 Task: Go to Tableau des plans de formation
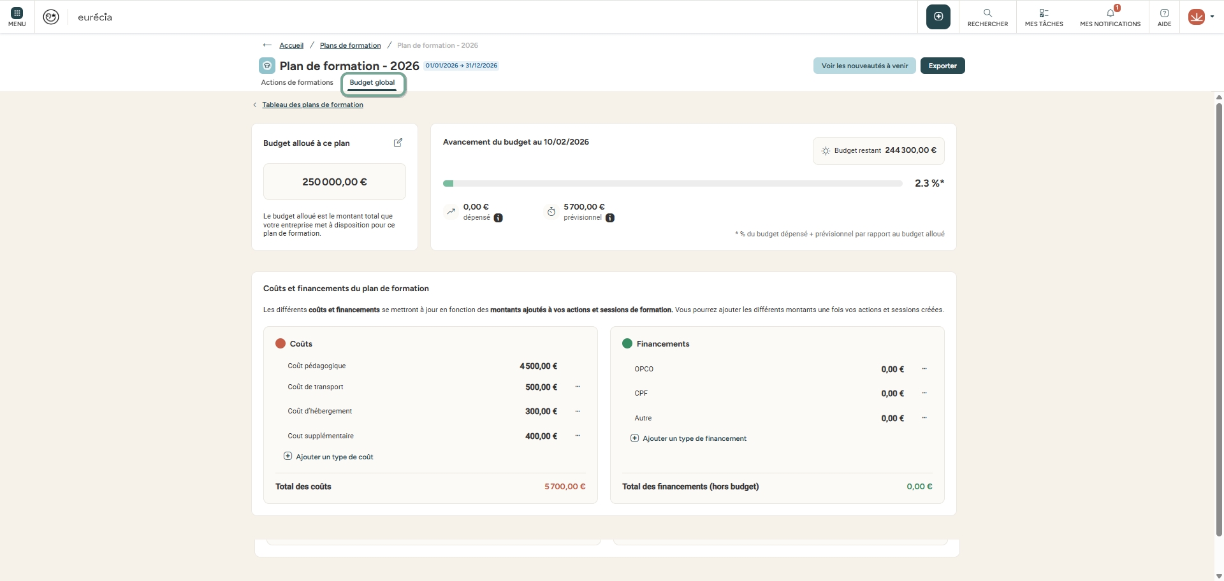312,105
